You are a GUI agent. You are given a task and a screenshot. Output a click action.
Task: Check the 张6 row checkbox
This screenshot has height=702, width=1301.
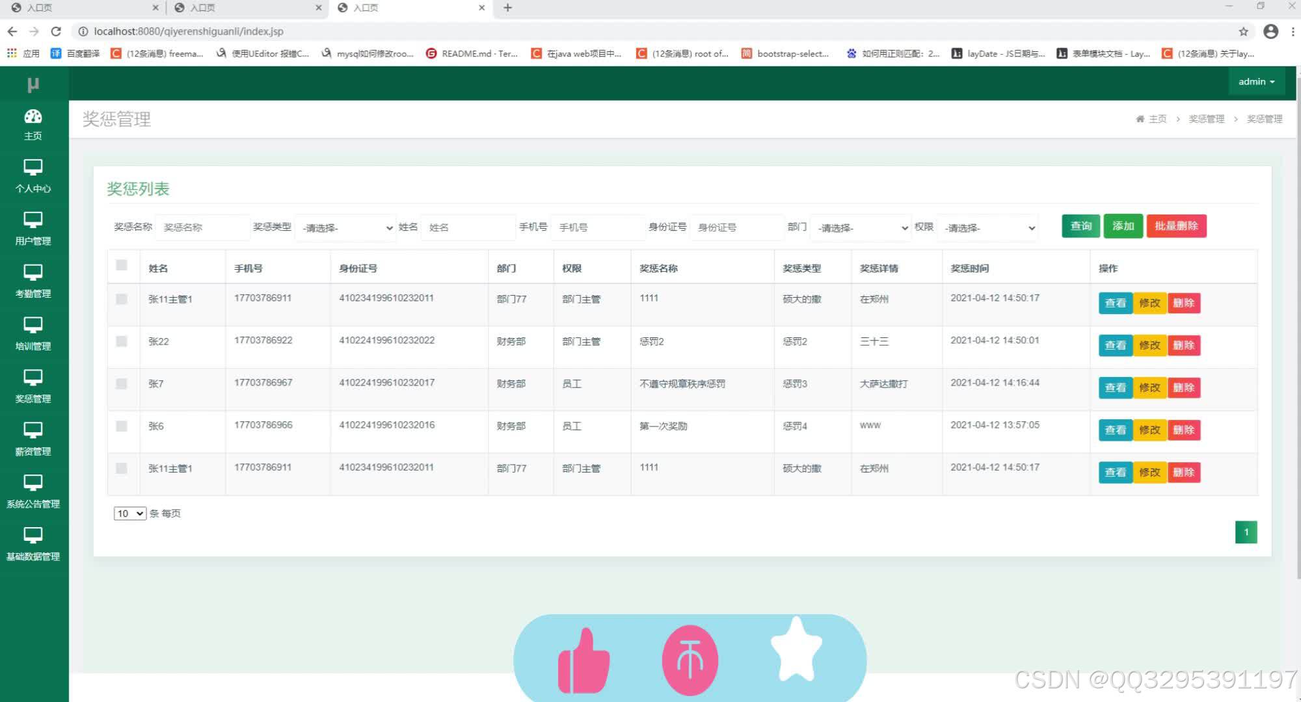pos(122,426)
